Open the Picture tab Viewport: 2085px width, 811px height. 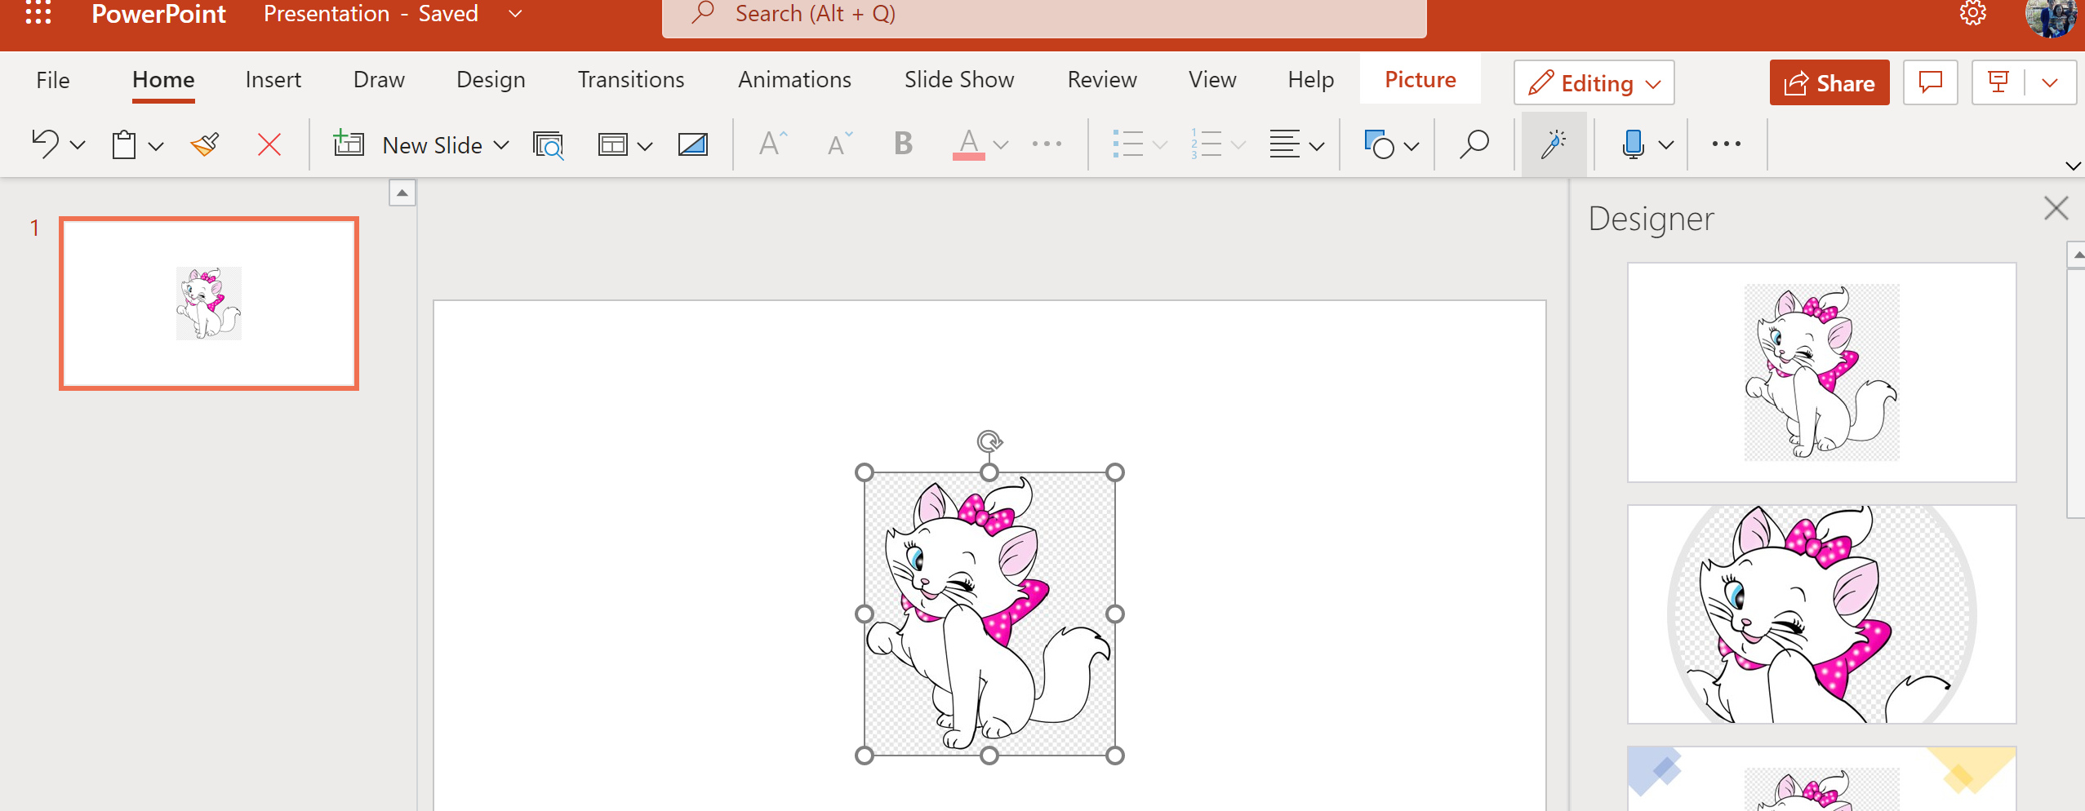1420,80
